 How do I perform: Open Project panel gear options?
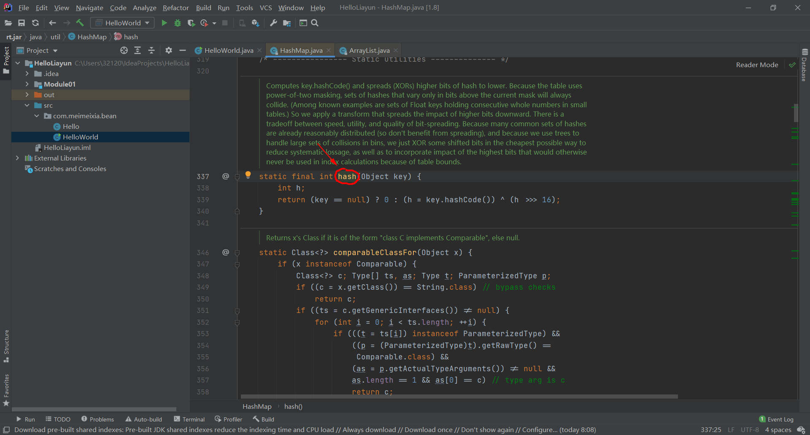[169, 50]
